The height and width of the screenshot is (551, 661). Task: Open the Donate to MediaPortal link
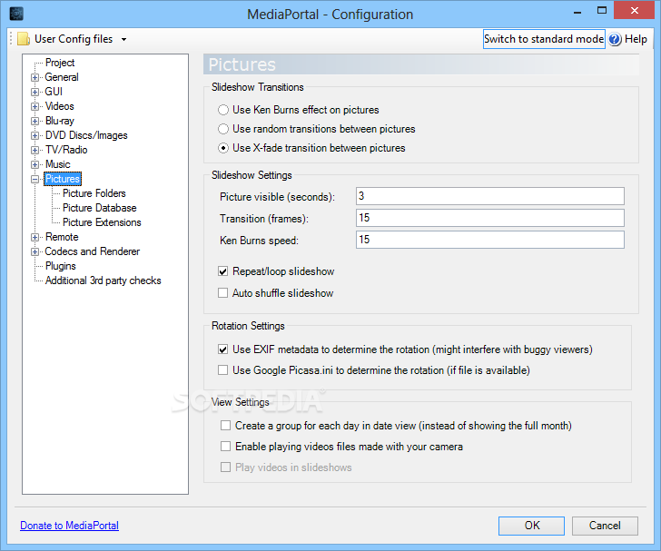pos(70,526)
